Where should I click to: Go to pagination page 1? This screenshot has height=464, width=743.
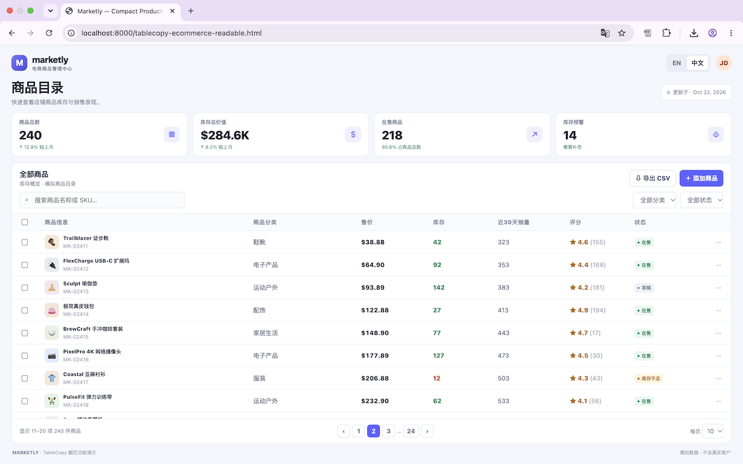pos(359,431)
